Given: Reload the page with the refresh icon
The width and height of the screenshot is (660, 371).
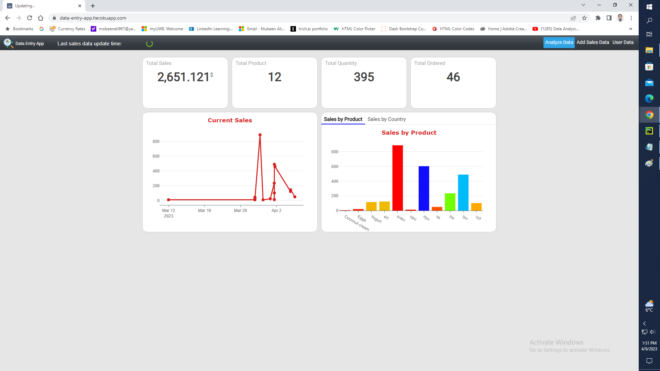Looking at the screenshot, I should point(30,18).
